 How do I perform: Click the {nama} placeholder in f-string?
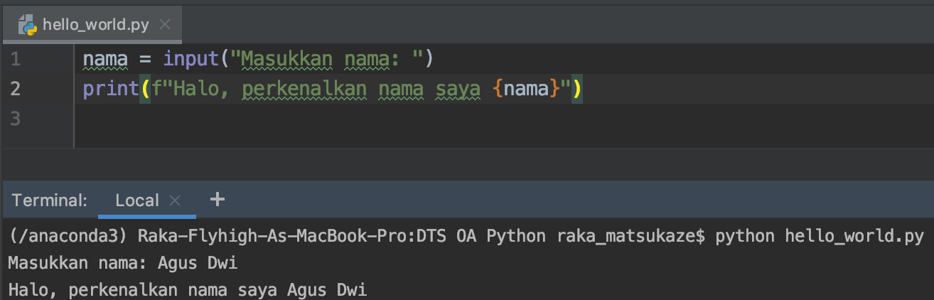click(x=525, y=89)
